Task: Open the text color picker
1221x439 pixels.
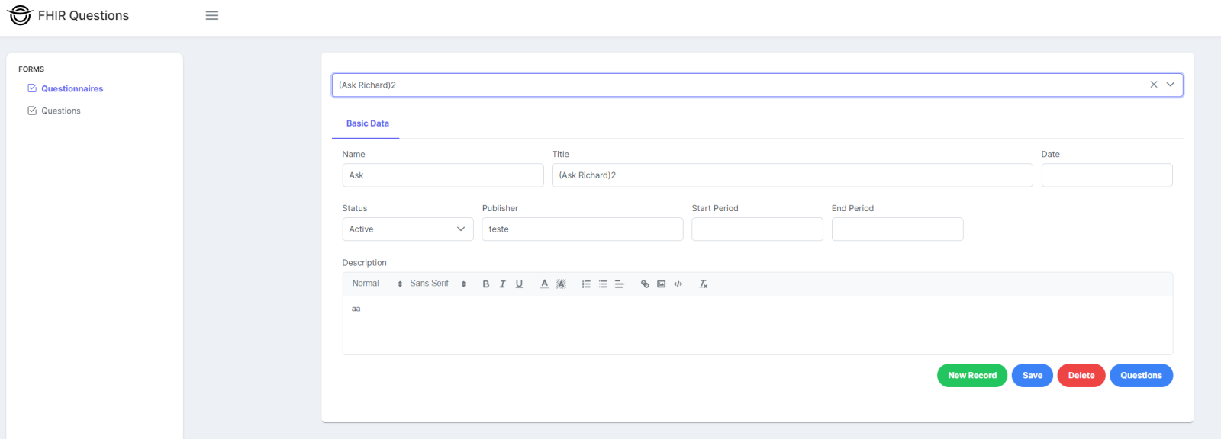Action: (544, 284)
